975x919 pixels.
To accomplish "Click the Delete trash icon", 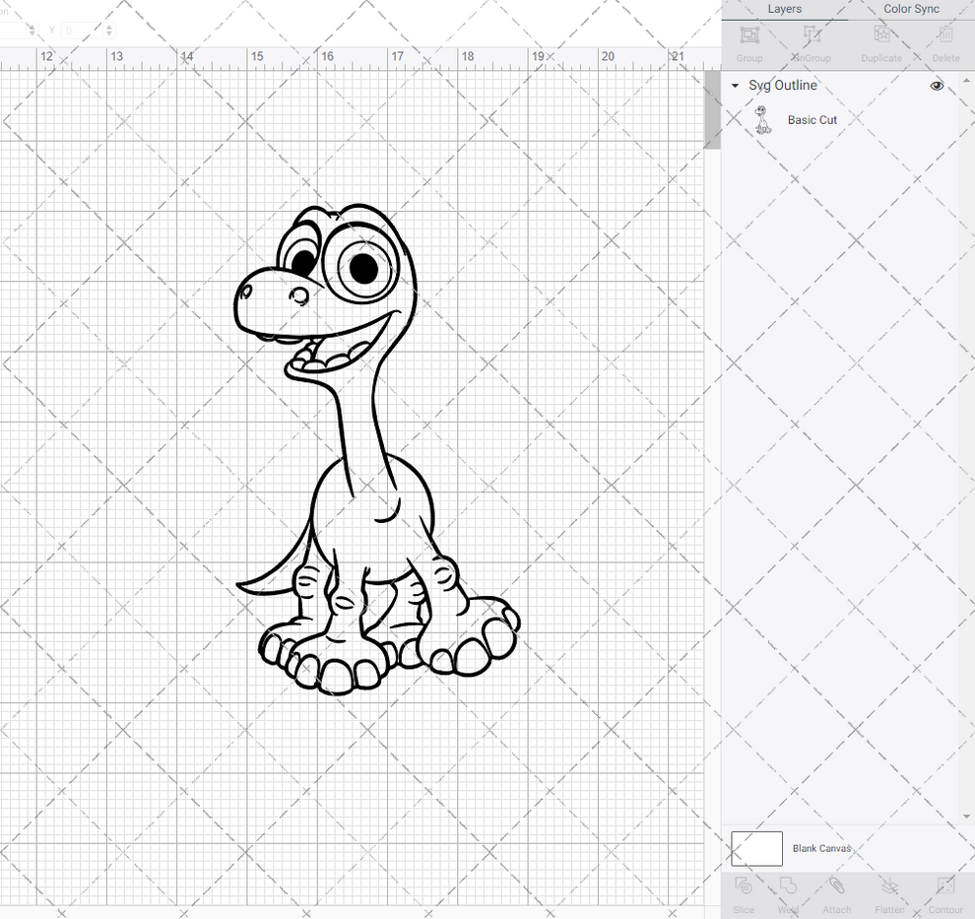I will [944, 34].
